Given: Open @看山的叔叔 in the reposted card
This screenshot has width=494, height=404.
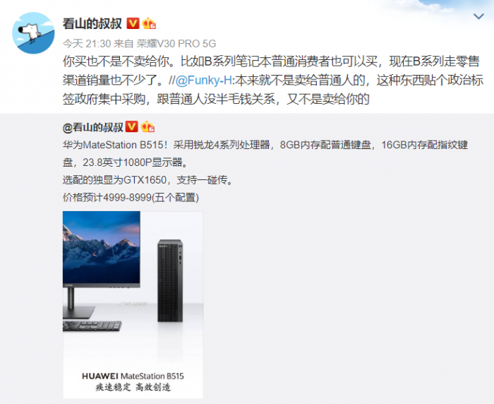Looking at the screenshot, I should click(x=93, y=127).
